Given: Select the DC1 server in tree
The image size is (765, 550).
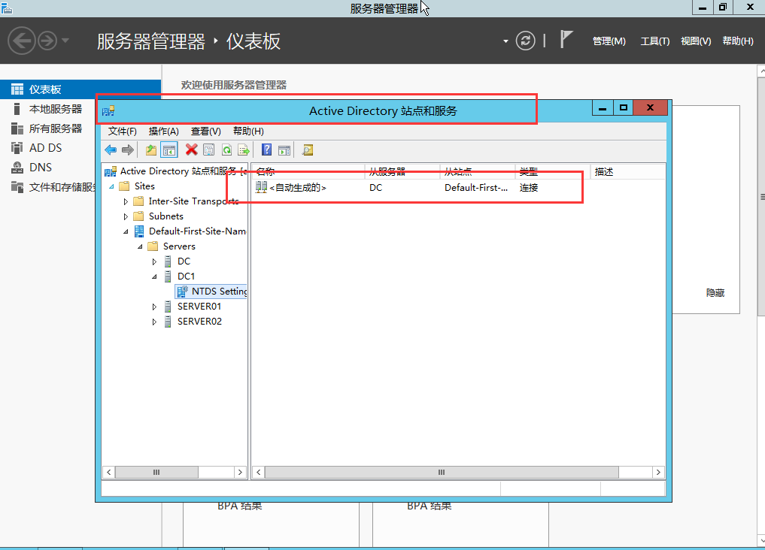Looking at the screenshot, I should point(179,277).
